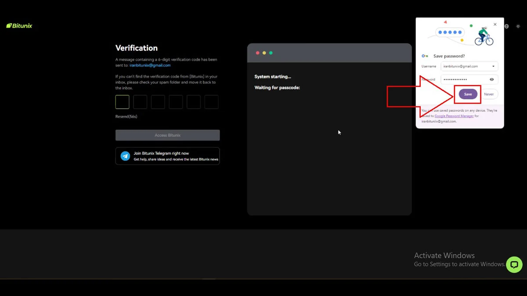Click the 'Save password?' title
The image size is (527, 296).
(x=449, y=56)
